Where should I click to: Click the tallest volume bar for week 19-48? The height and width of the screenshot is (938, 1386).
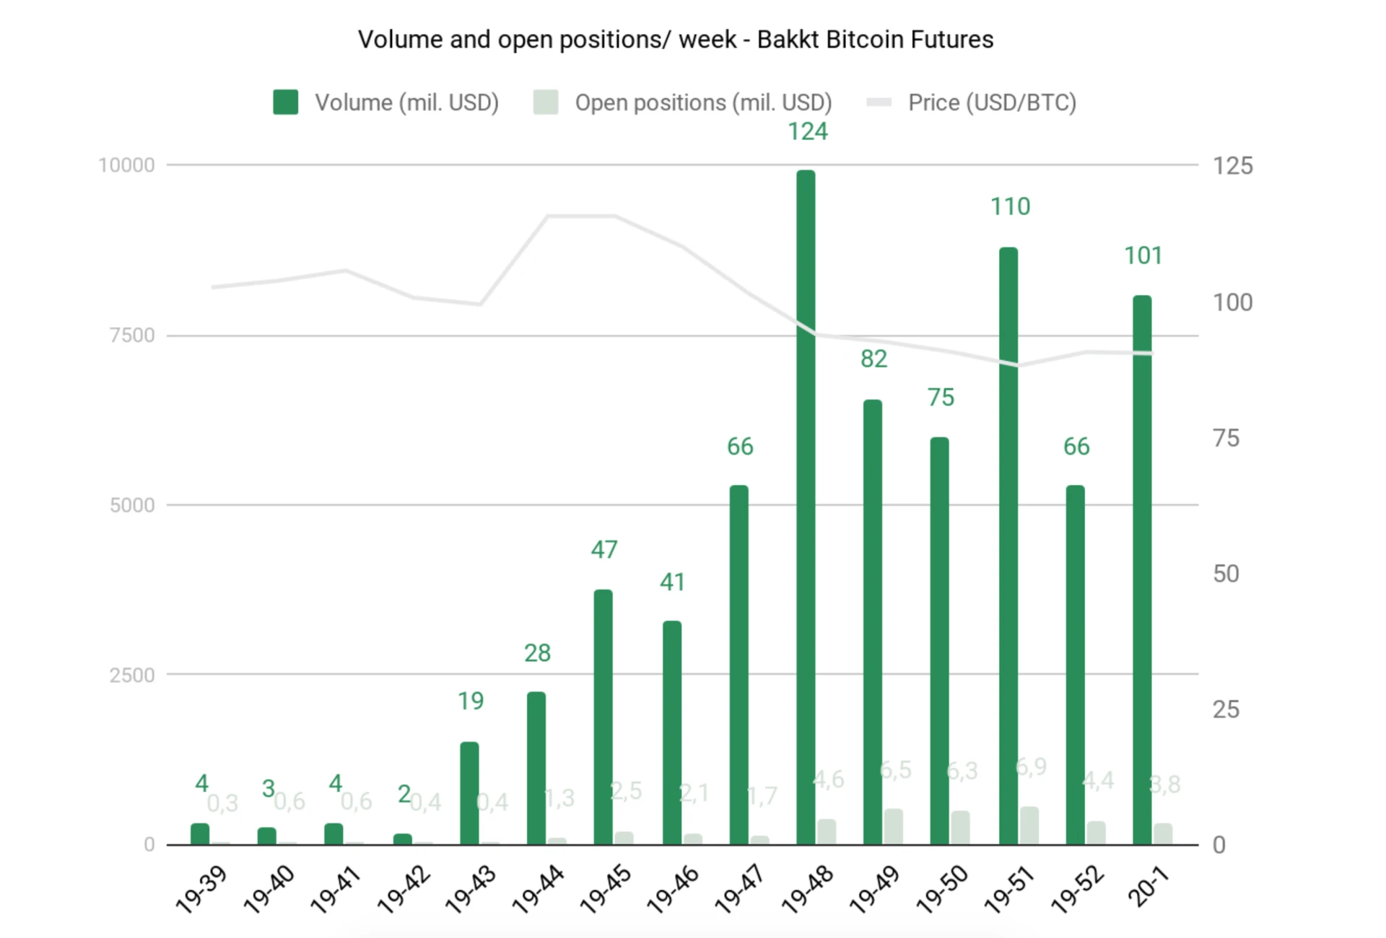coord(806,507)
